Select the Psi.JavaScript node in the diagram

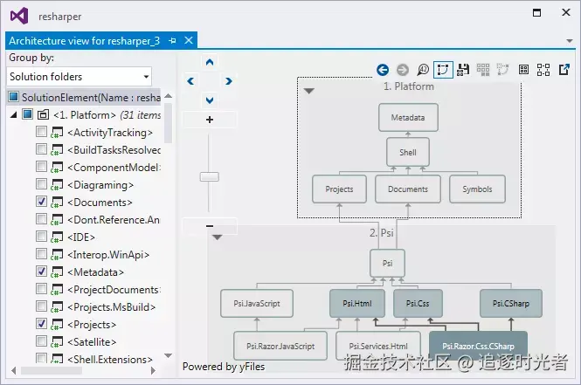pos(257,303)
